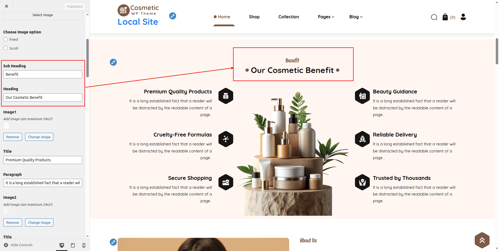Click Change image button under Image1
Screen dimensions: 499x251
click(39, 137)
